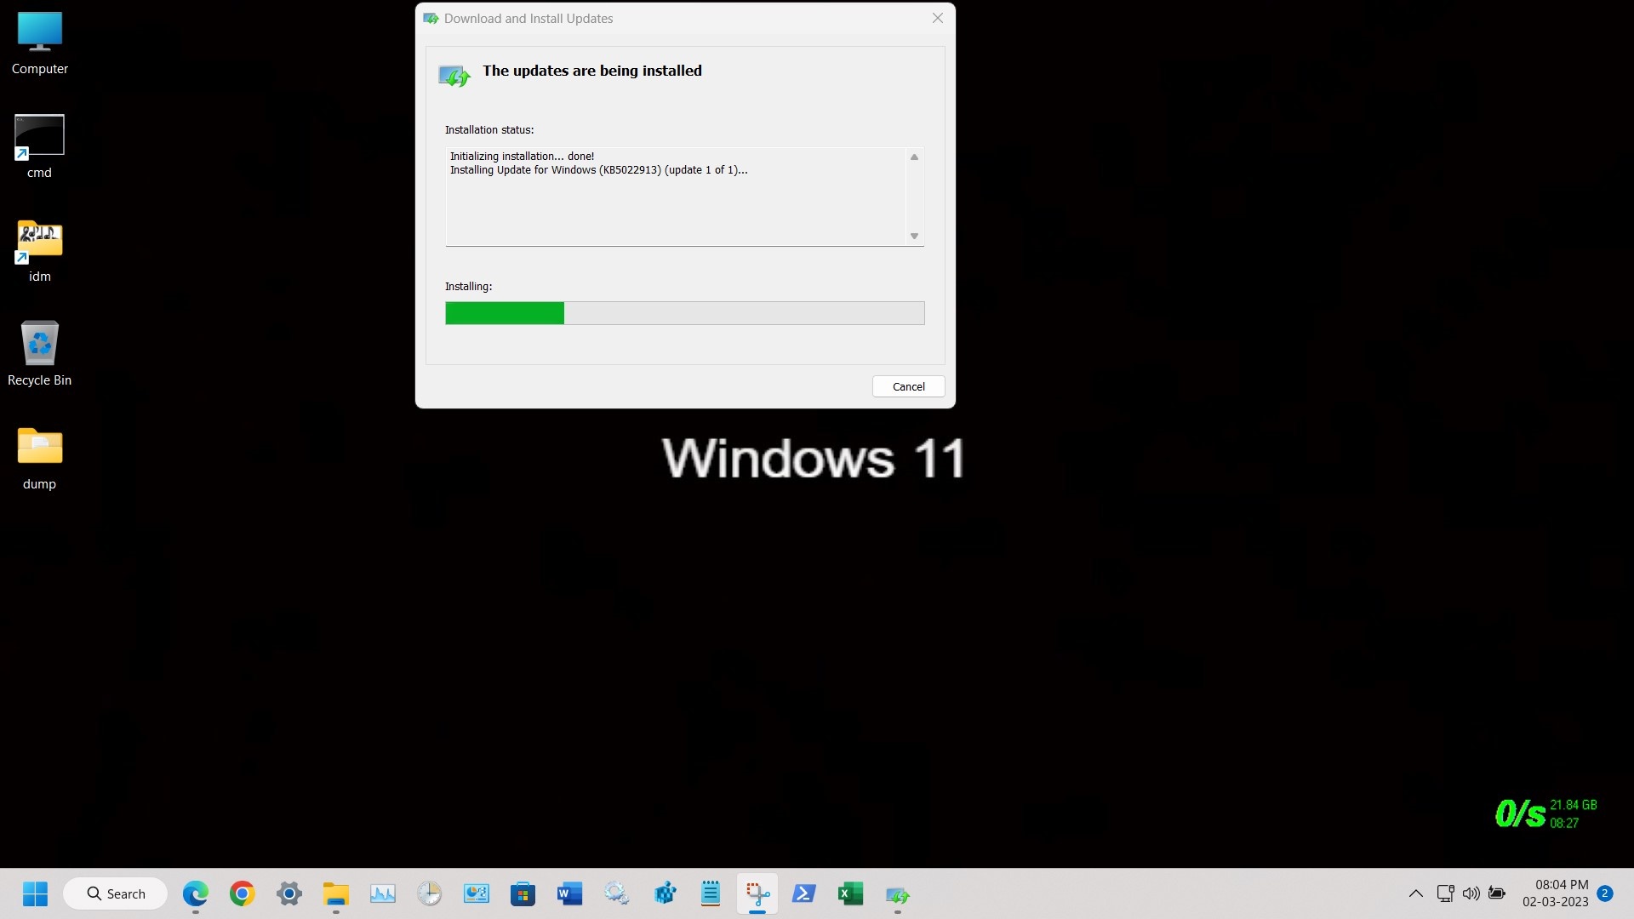1634x919 pixels.
Task: Click the network speed 0/s widget
Action: tap(1545, 813)
